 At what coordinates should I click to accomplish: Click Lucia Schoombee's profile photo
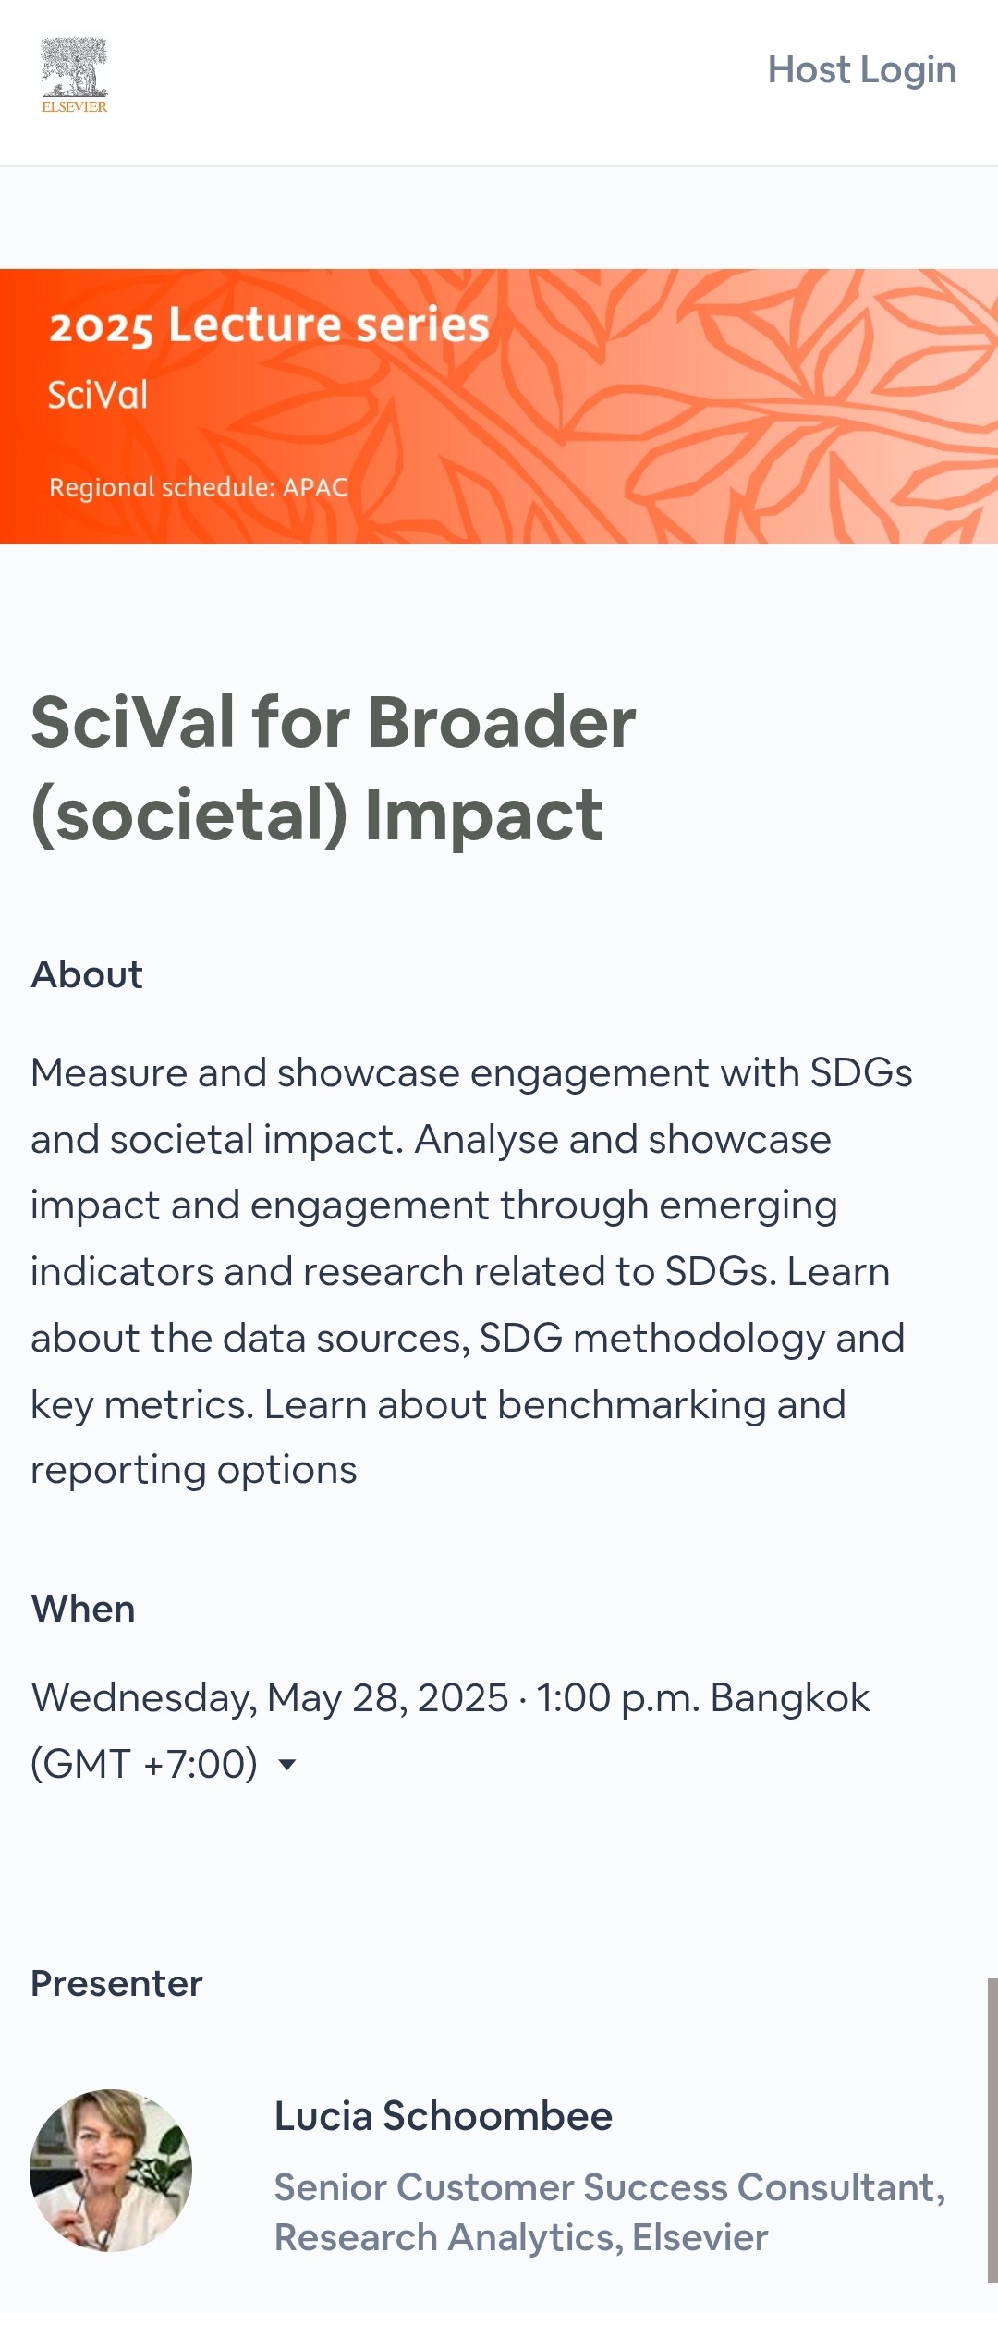coord(111,2170)
